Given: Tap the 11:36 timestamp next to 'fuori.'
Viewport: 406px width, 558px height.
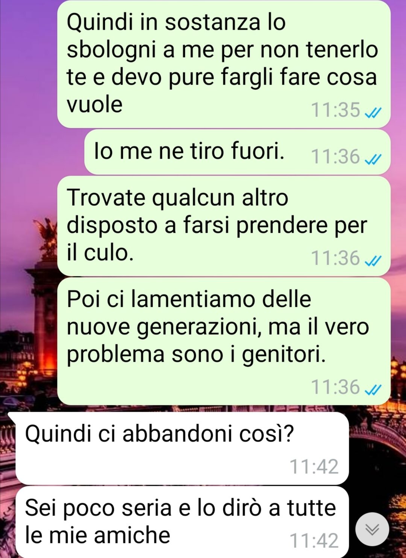Looking at the screenshot, I should pos(335,156).
